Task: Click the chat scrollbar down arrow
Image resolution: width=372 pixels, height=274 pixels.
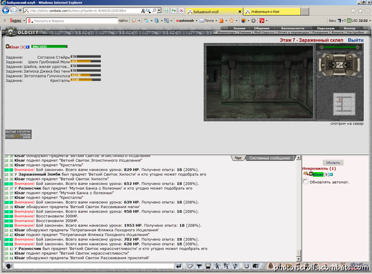Action: tap(298, 258)
